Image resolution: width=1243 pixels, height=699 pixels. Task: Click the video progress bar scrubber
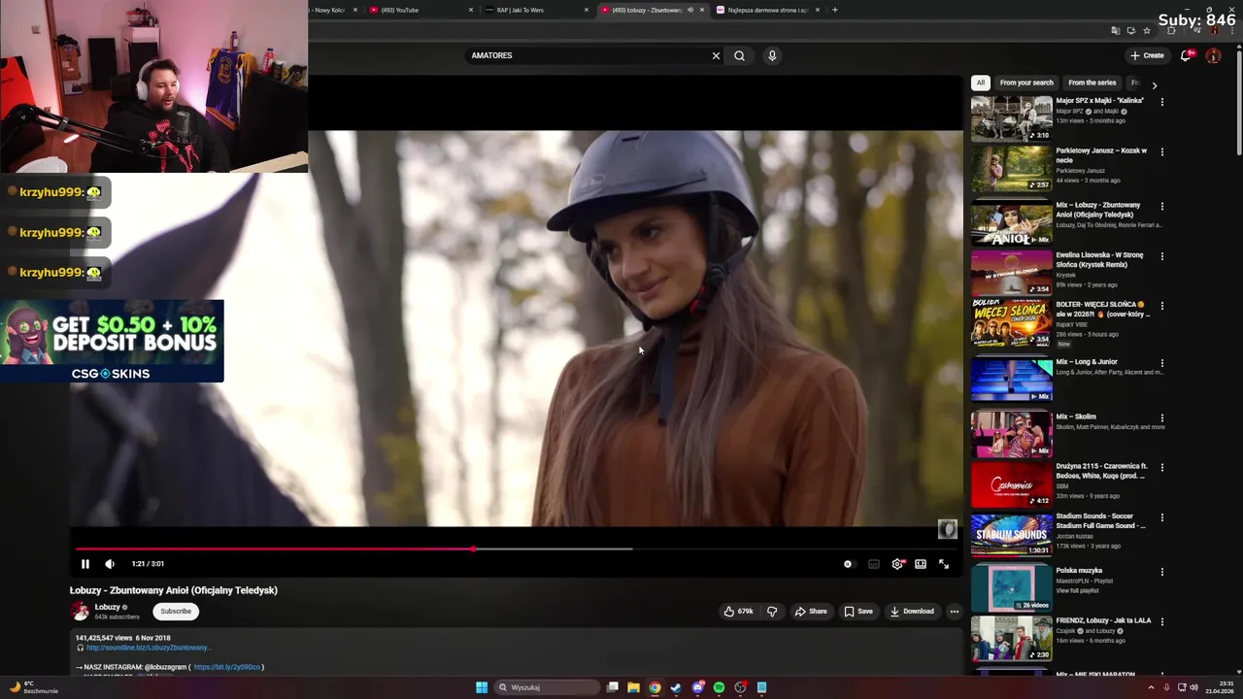(473, 549)
